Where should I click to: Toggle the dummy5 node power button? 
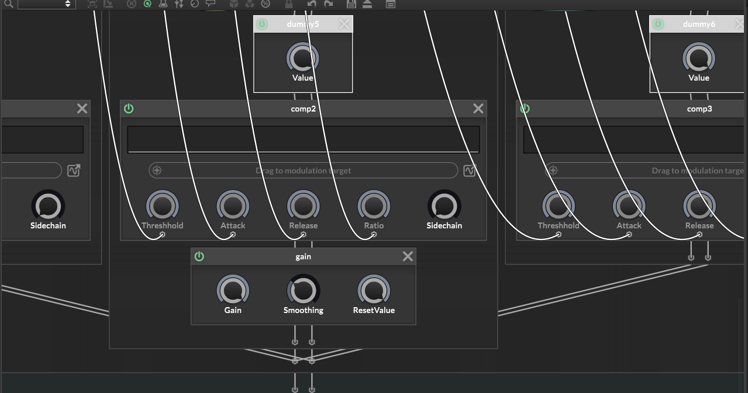pos(262,24)
